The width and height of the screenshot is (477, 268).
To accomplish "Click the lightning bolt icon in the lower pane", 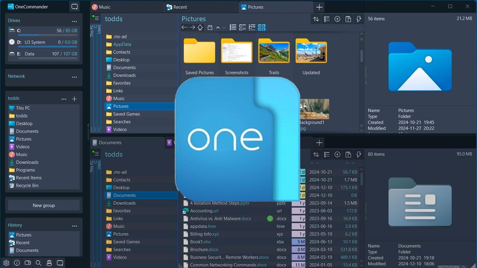I will pyautogui.click(x=359, y=154).
